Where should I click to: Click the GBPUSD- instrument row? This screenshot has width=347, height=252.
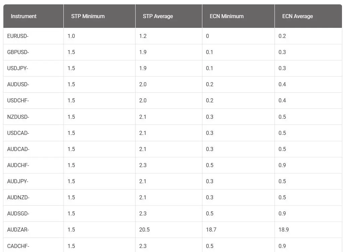172,52
